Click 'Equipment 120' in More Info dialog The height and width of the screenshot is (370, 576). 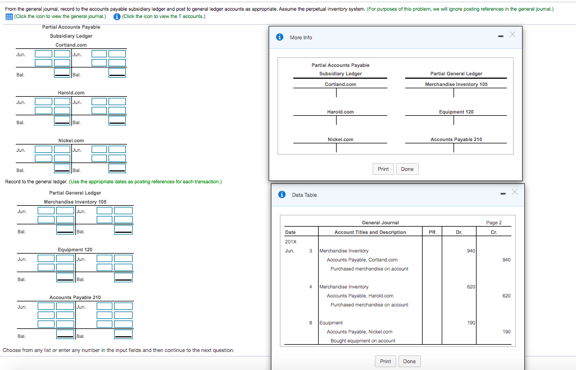tap(456, 112)
